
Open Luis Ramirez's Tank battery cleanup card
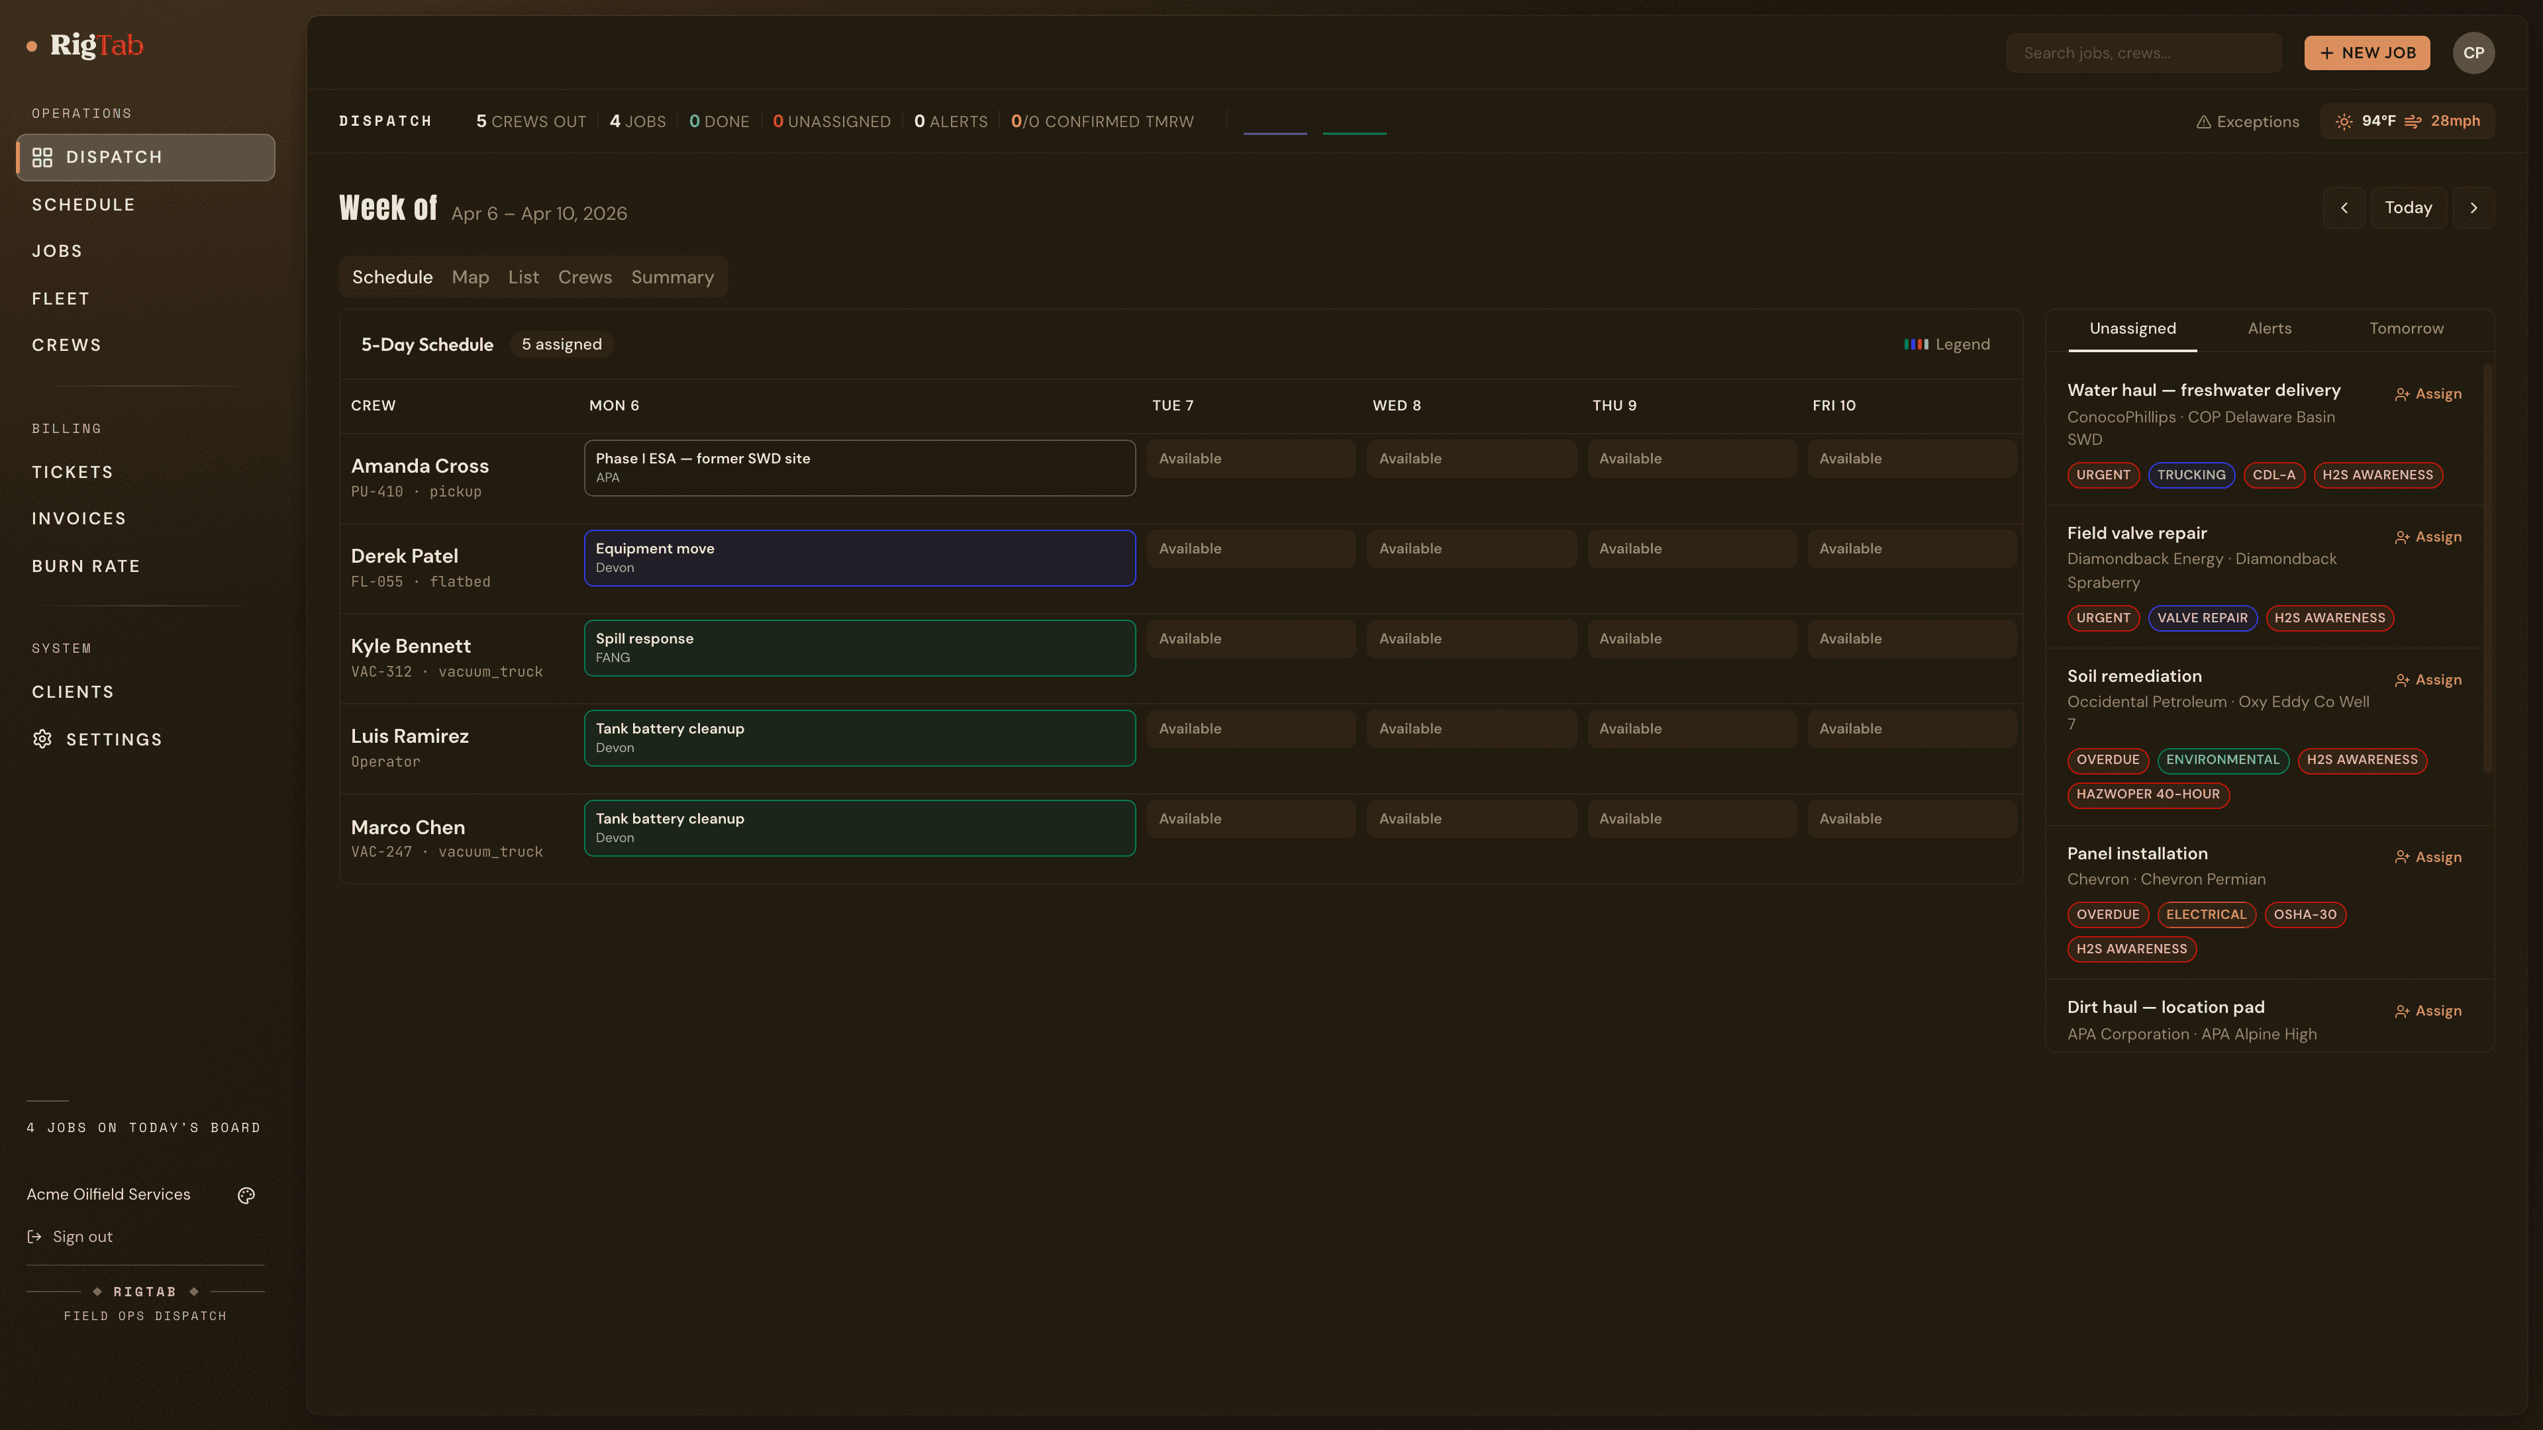click(859, 738)
